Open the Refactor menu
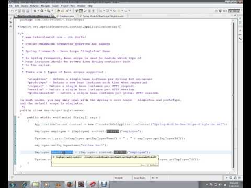 35,6
